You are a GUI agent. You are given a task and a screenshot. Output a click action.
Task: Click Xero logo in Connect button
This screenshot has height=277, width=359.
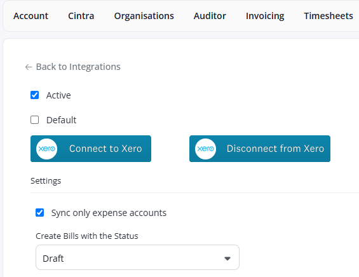[x=46, y=149]
